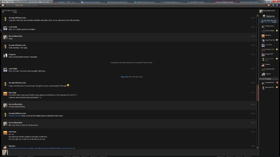Click GarouxBloodline's avatar beside 'lmao' message
The image size is (280, 157).
coord(5,37)
